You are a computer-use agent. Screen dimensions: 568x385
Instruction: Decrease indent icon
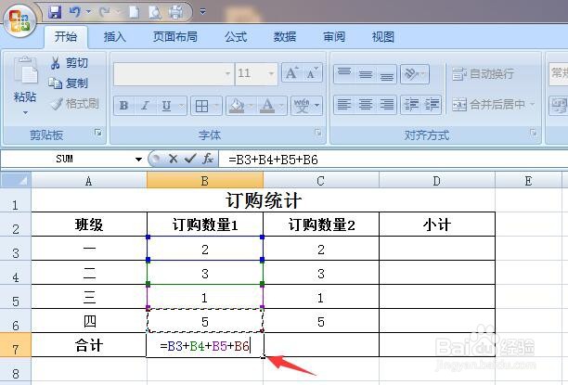[x=411, y=105]
